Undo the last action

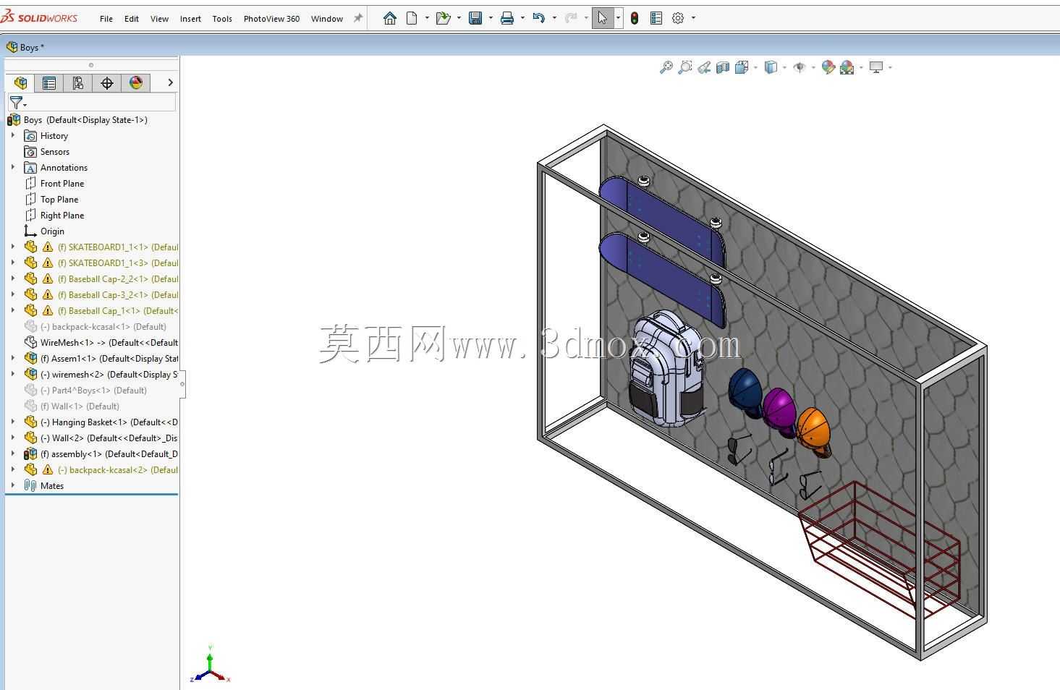tap(539, 18)
